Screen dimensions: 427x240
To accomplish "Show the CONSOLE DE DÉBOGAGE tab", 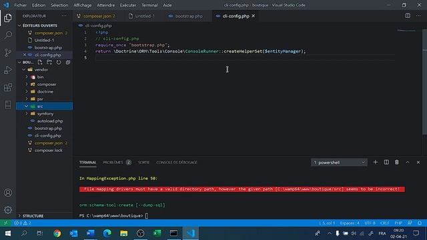I will pos(176,162).
